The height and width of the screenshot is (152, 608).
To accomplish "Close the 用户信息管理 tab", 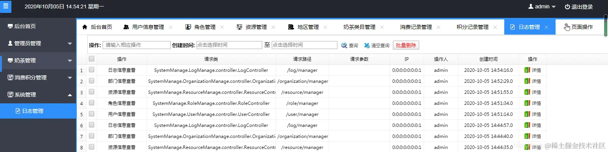I will click(171, 27).
